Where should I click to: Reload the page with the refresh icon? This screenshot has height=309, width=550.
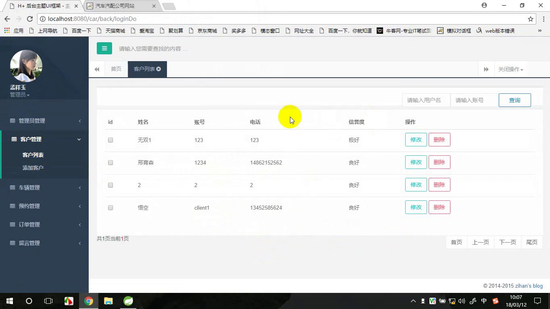pyautogui.click(x=29, y=19)
